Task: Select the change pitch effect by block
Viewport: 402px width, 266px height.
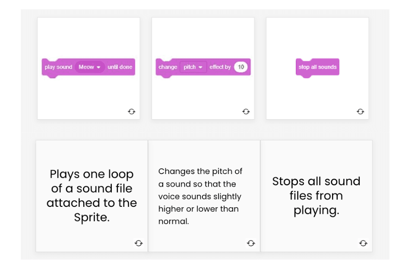Action: click(x=203, y=67)
